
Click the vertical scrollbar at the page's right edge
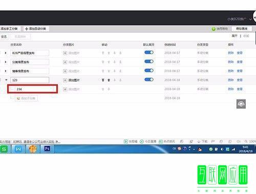pyautogui.click(x=255, y=38)
